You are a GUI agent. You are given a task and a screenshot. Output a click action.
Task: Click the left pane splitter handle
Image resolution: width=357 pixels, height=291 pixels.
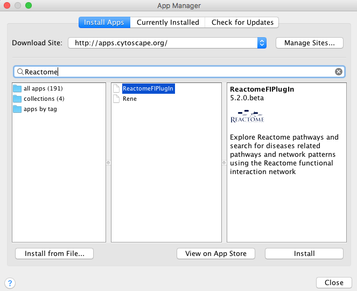[x=108, y=163]
